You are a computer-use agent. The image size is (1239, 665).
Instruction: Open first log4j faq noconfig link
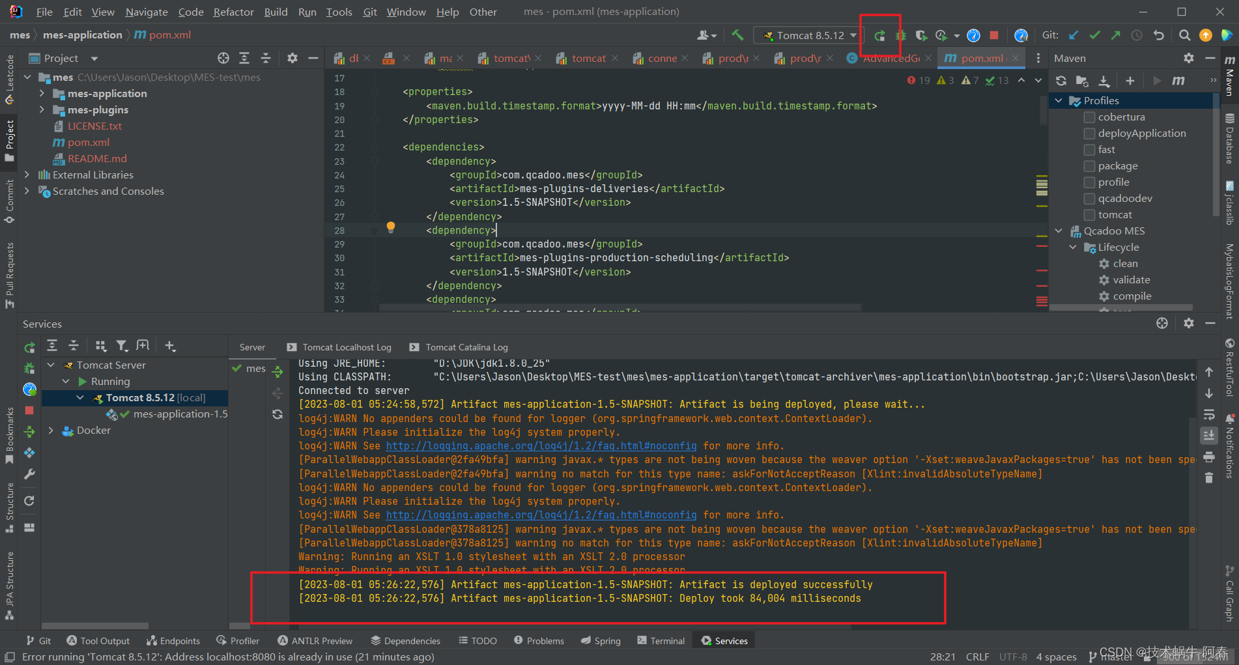tap(541, 446)
